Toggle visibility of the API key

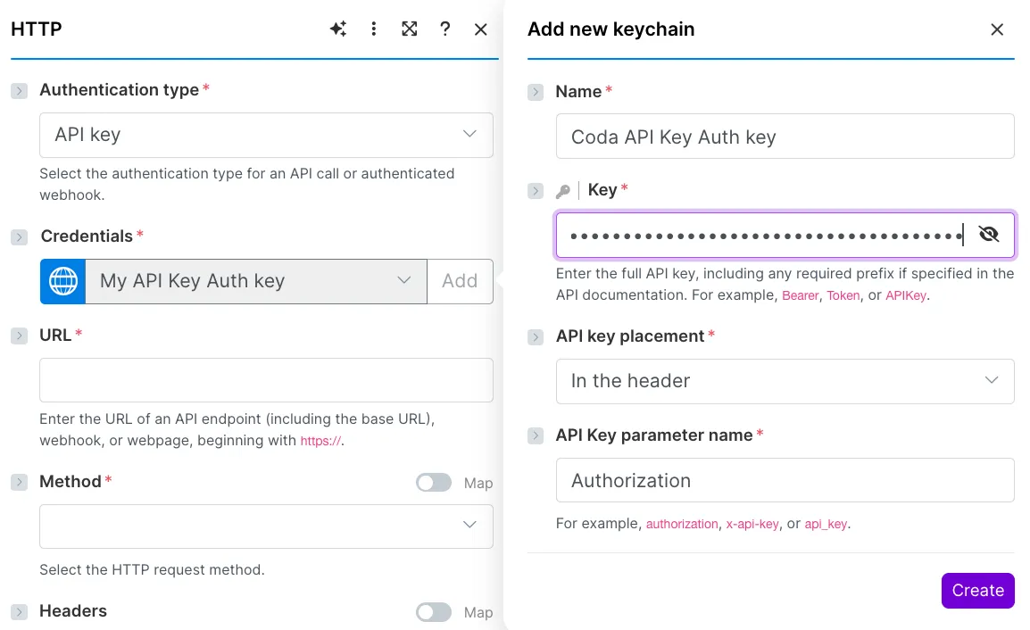click(988, 235)
